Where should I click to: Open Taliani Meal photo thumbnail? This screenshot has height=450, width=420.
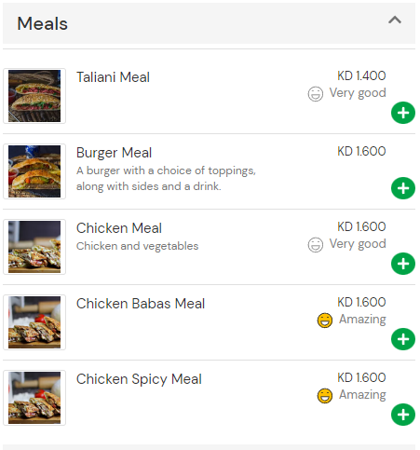point(34,96)
